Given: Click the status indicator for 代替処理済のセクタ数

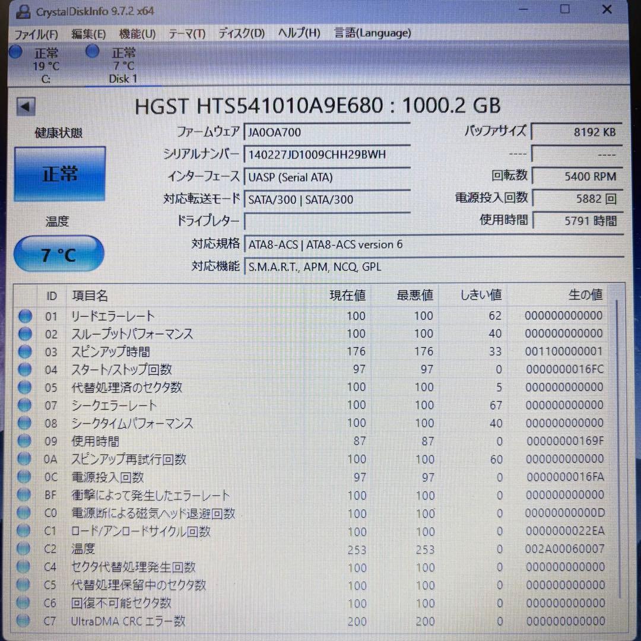Looking at the screenshot, I should (x=25, y=388).
